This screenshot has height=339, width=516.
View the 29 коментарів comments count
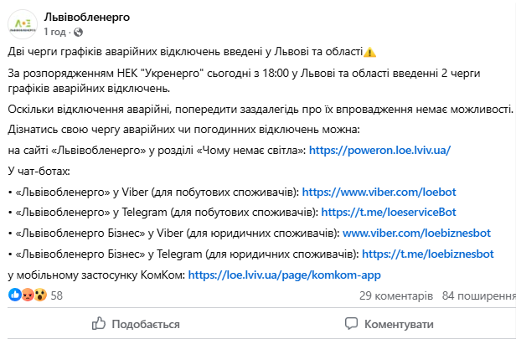(395, 295)
